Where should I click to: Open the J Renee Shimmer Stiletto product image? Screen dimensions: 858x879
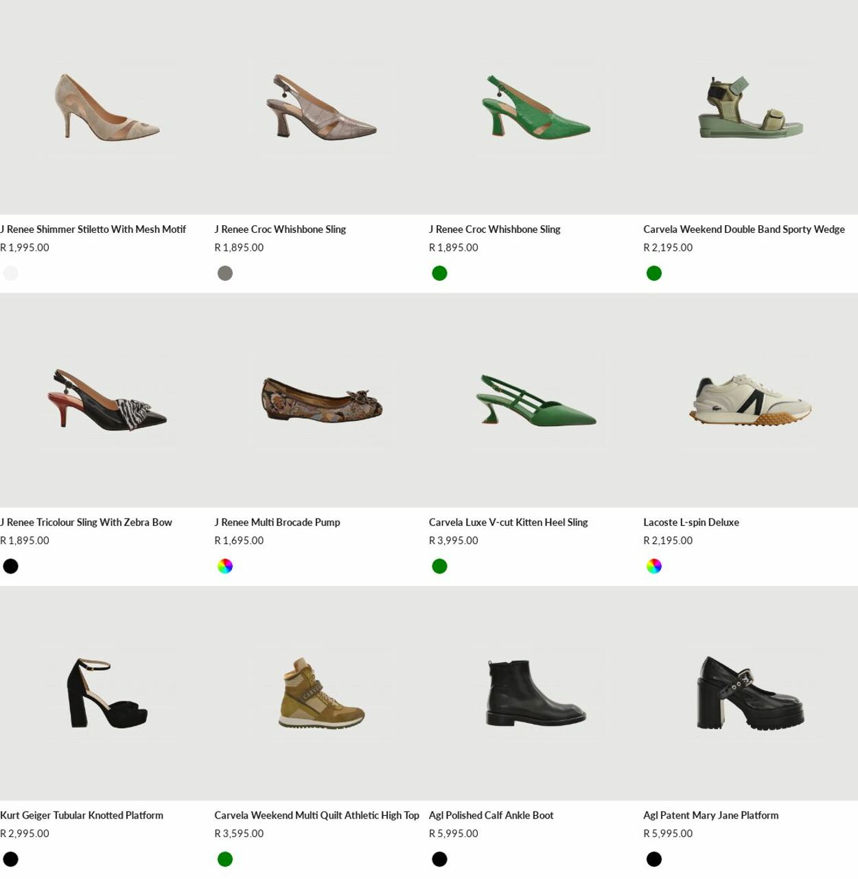(107, 107)
